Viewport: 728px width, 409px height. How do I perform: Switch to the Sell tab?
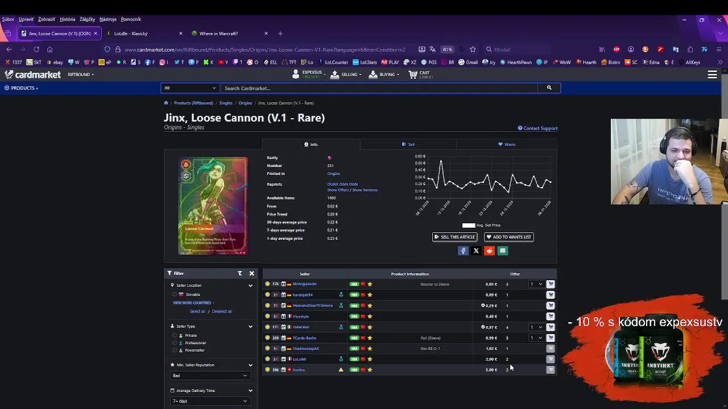408,144
